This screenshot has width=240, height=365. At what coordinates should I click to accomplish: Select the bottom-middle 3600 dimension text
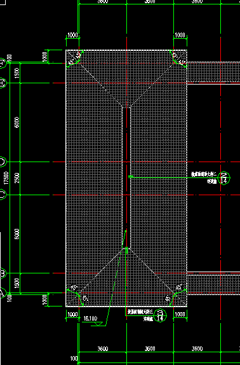click(150, 348)
